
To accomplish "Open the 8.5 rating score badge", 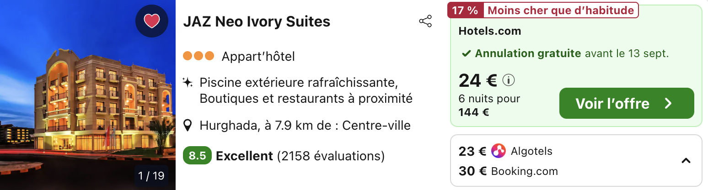I will (x=198, y=156).
